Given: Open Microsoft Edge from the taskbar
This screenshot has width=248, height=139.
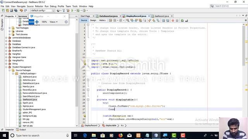Looking at the screenshot, I should pyautogui.click(x=85, y=136).
